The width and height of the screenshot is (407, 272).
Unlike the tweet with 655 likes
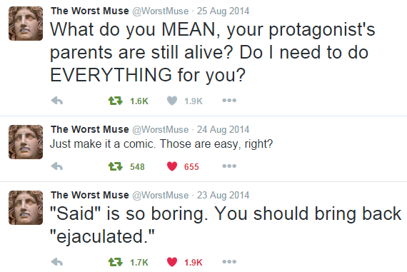coord(172,166)
